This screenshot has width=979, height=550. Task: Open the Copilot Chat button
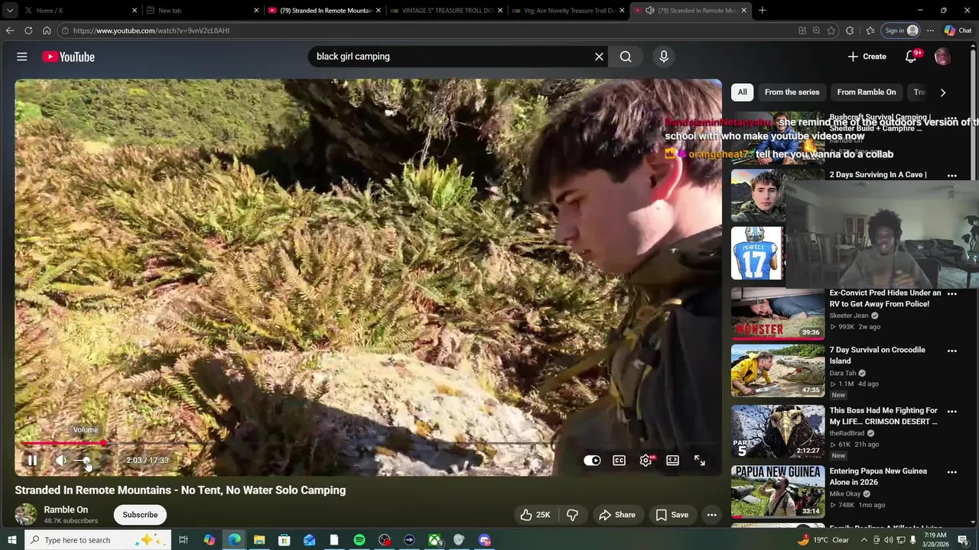[958, 31]
